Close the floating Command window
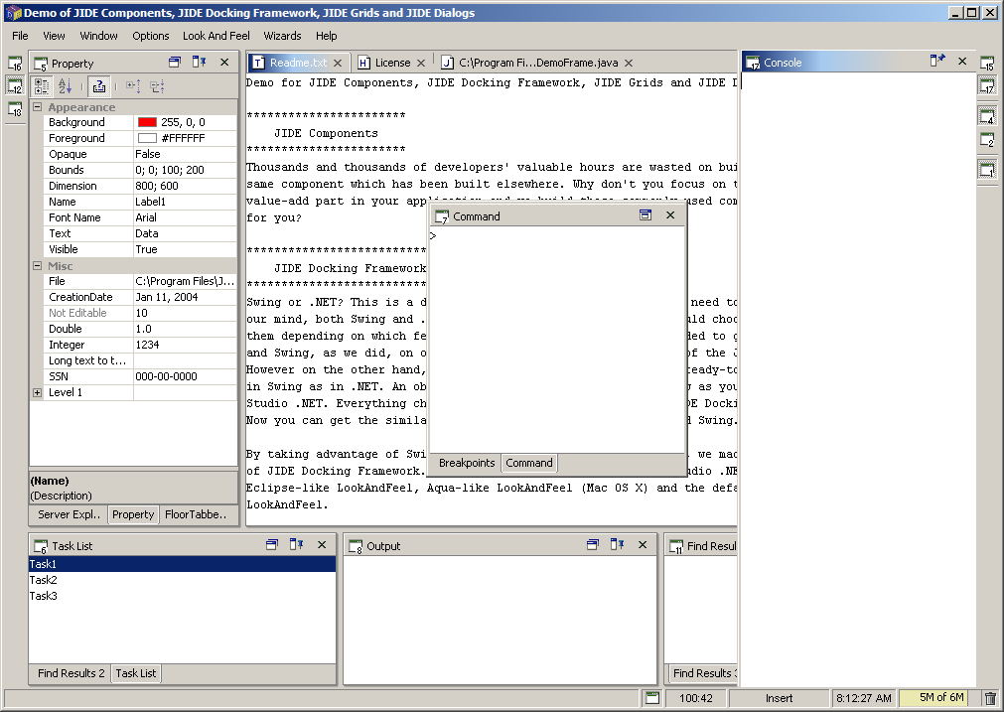Image resolution: width=1004 pixels, height=712 pixels. [x=670, y=215]
